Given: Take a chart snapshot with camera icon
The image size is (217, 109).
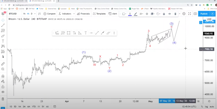Looking at the screenshot, I should (195, 14).
